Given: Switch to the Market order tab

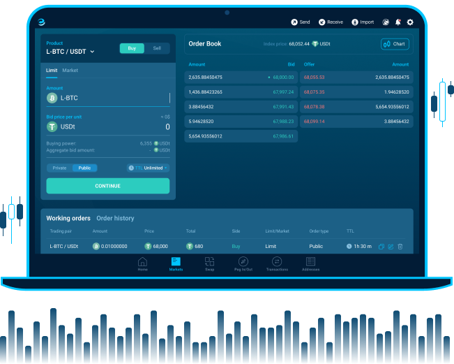Looking at the screenshot, I should coord(70,71).
